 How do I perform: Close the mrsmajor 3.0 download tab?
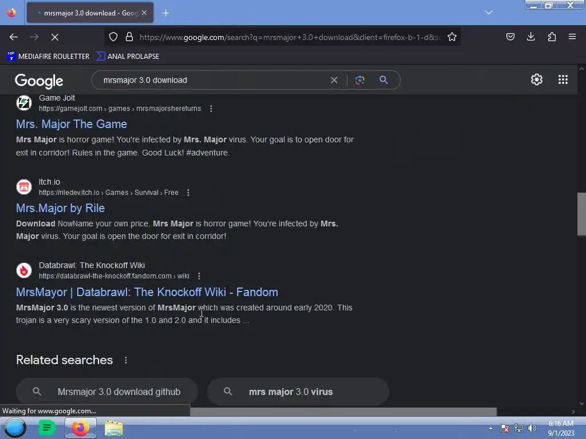pyautogui.click(x=144, y=13)
